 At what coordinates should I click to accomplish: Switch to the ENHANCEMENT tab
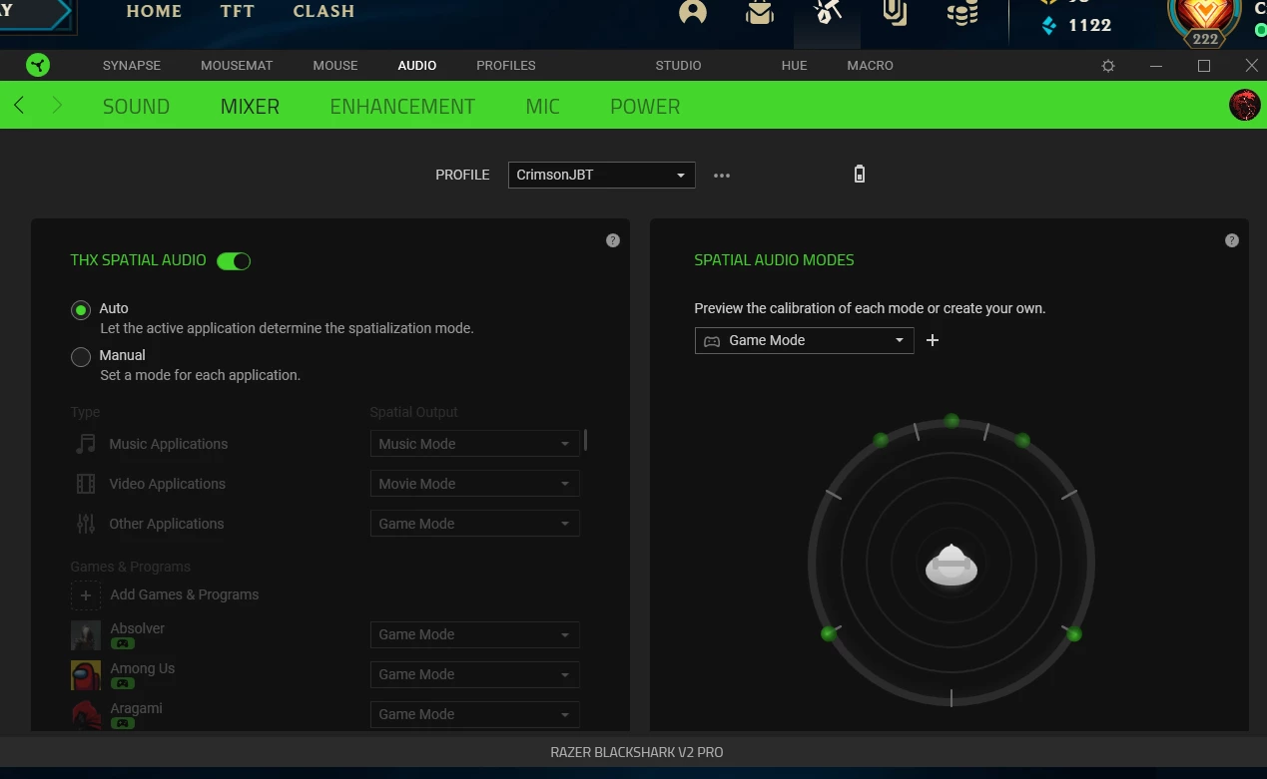(402, 105)
